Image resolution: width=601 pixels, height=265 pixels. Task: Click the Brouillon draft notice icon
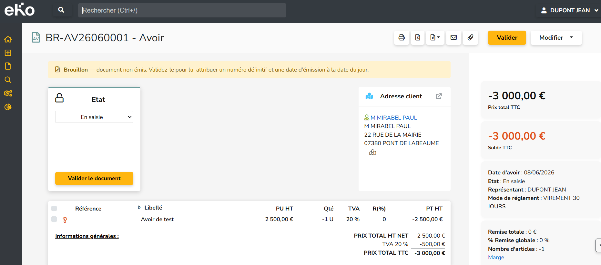[57, 70]
